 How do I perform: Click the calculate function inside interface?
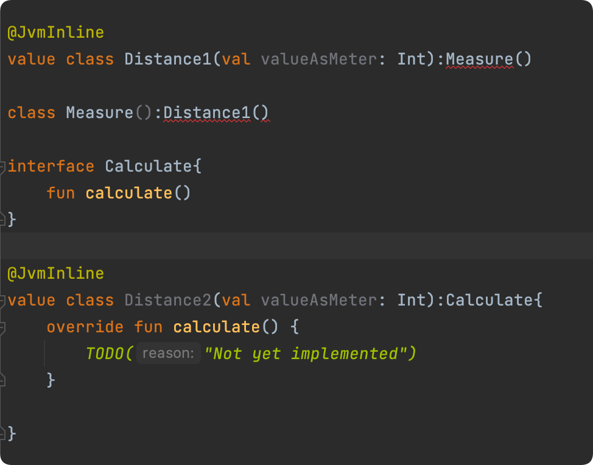[129, 193]
